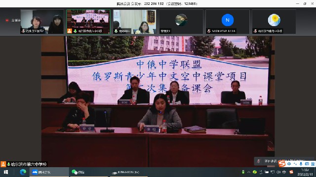This screenshot has height=177, width=316.
Task: Click muted mic icon on sunflower participant label
Action: pyautogui.click(x=255, y=31)
